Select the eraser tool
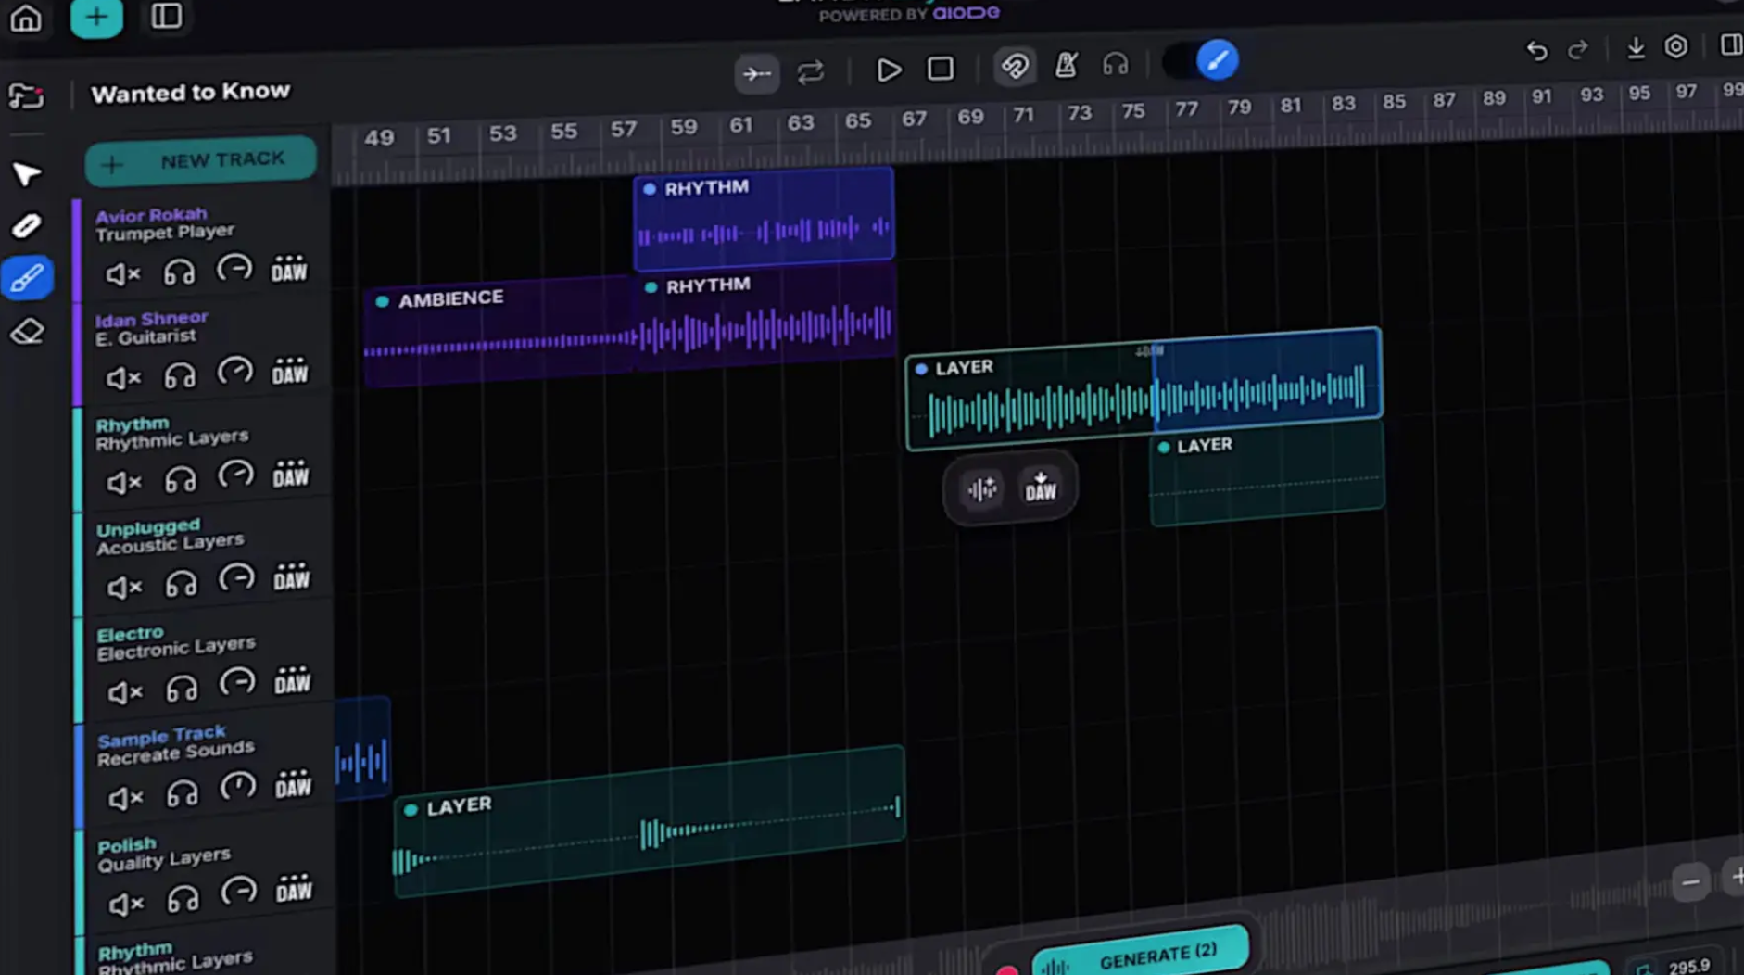The height and width of the screenshot is (975, 1744). [x=27, y=331]
